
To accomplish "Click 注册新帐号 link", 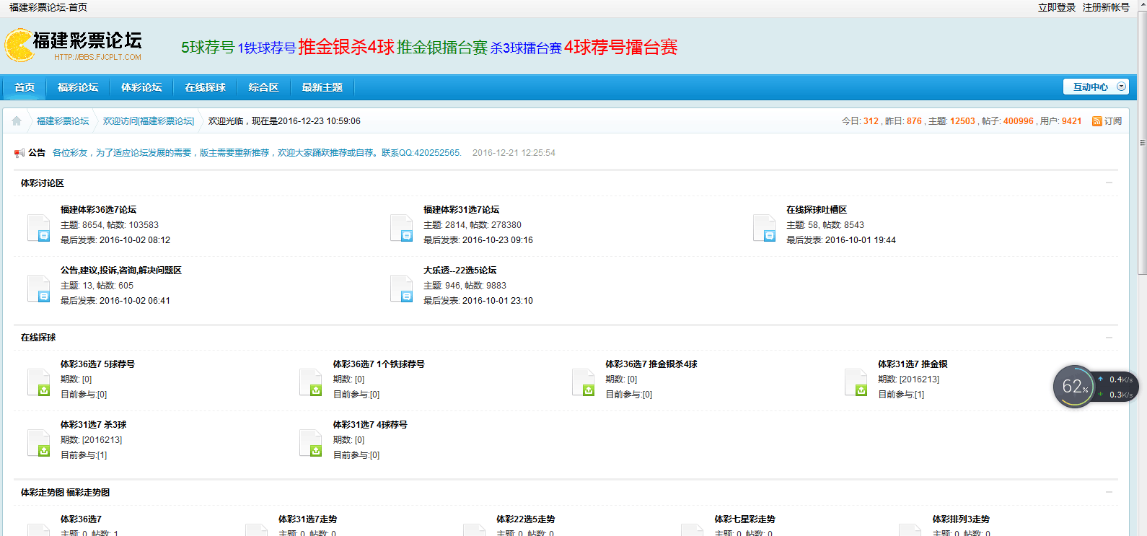I will (x=1106, y=7).
